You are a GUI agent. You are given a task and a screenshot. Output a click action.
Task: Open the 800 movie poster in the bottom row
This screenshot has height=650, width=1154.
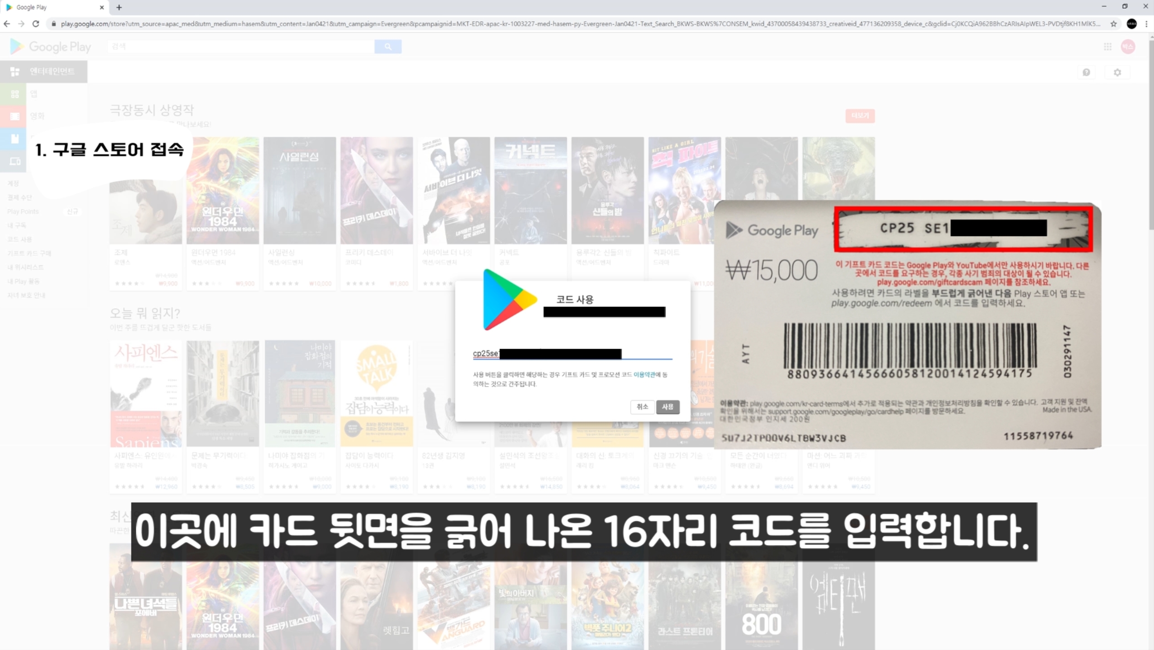tap(762, 596)
